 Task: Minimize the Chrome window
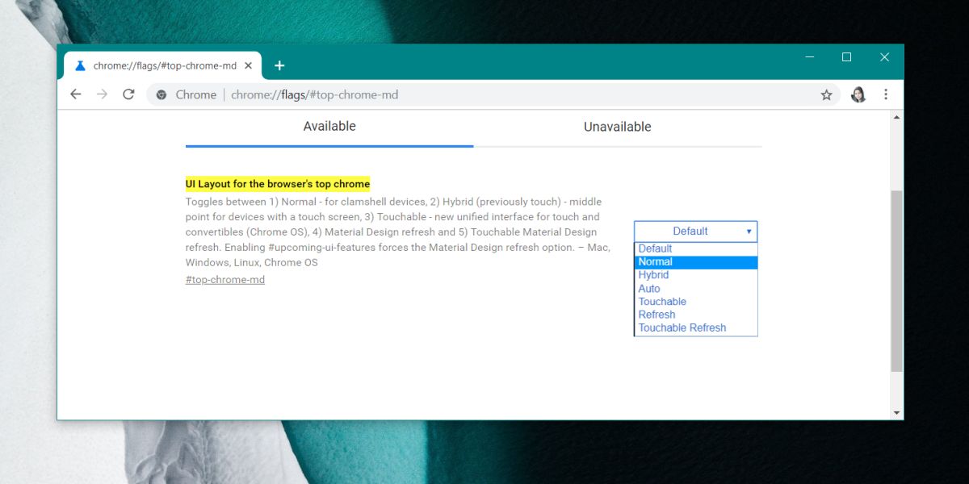click(x=809, y=57)
